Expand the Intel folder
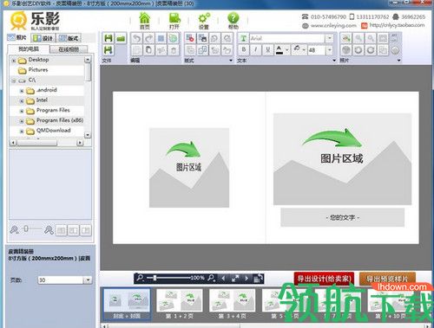434x328 pixels. point(22,101)
